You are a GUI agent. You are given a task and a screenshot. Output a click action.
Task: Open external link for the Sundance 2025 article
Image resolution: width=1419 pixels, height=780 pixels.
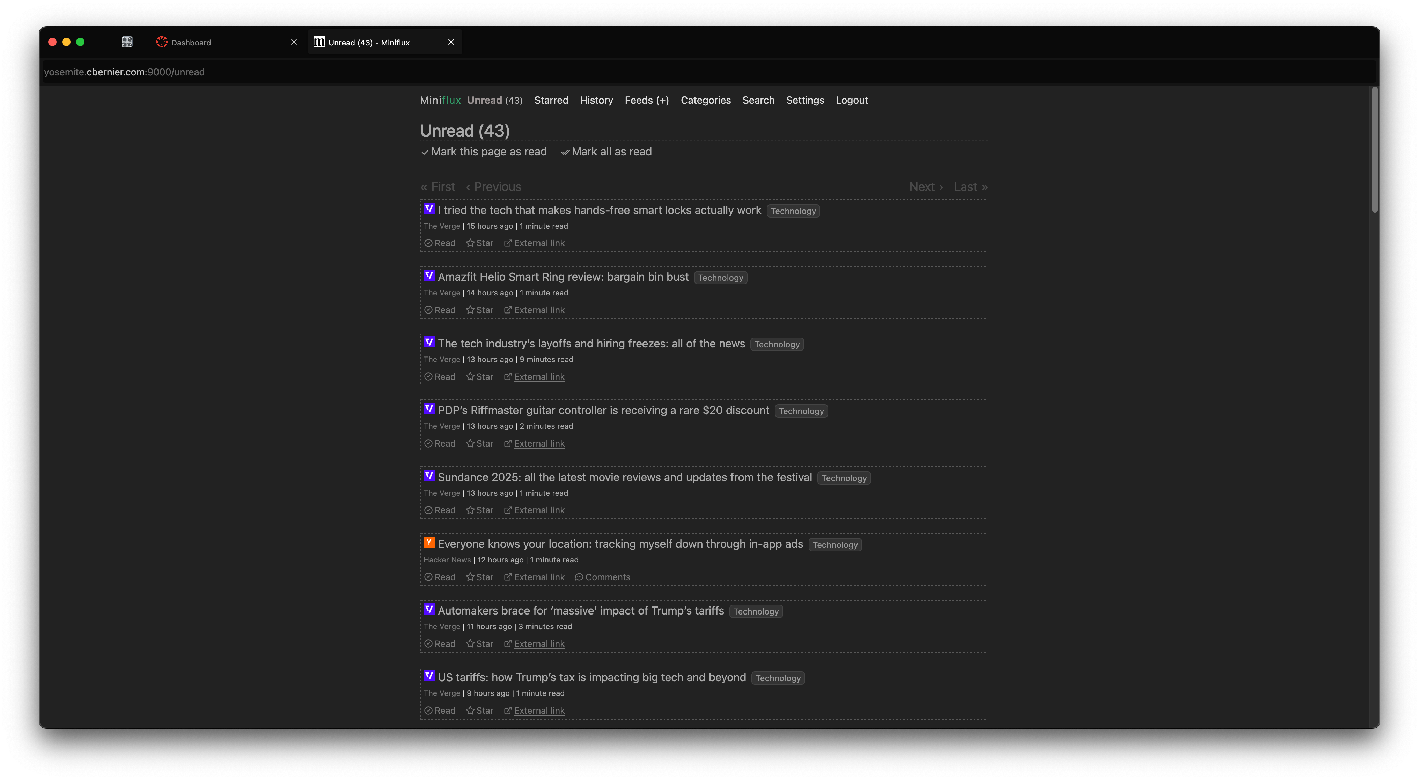coord(534,510)
